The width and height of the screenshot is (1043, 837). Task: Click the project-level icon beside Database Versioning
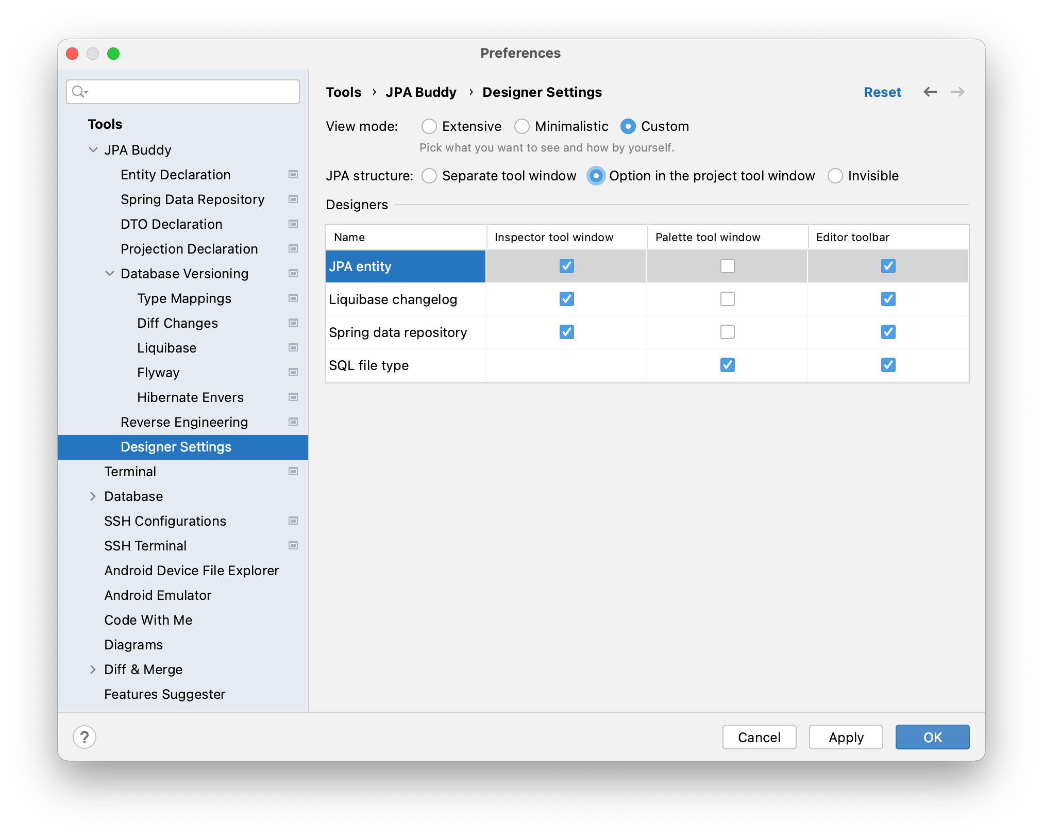[293, 274]
